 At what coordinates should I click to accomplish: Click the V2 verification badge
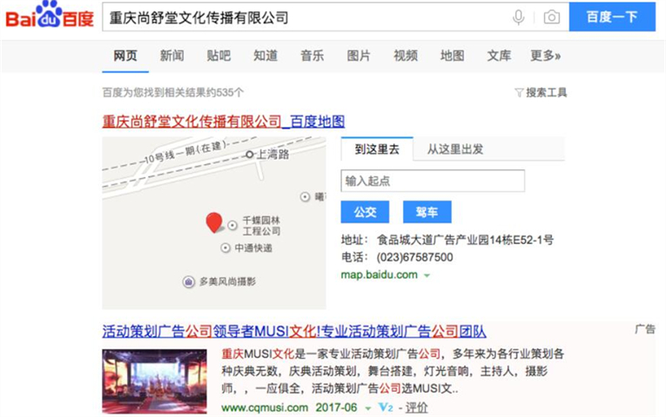pyautogui.click(x=386, y=407)
